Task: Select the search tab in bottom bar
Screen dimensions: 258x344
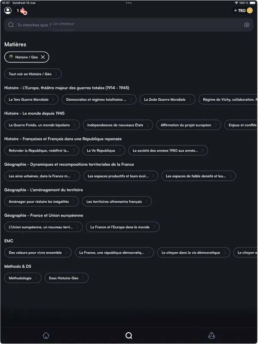Action: 129,335
